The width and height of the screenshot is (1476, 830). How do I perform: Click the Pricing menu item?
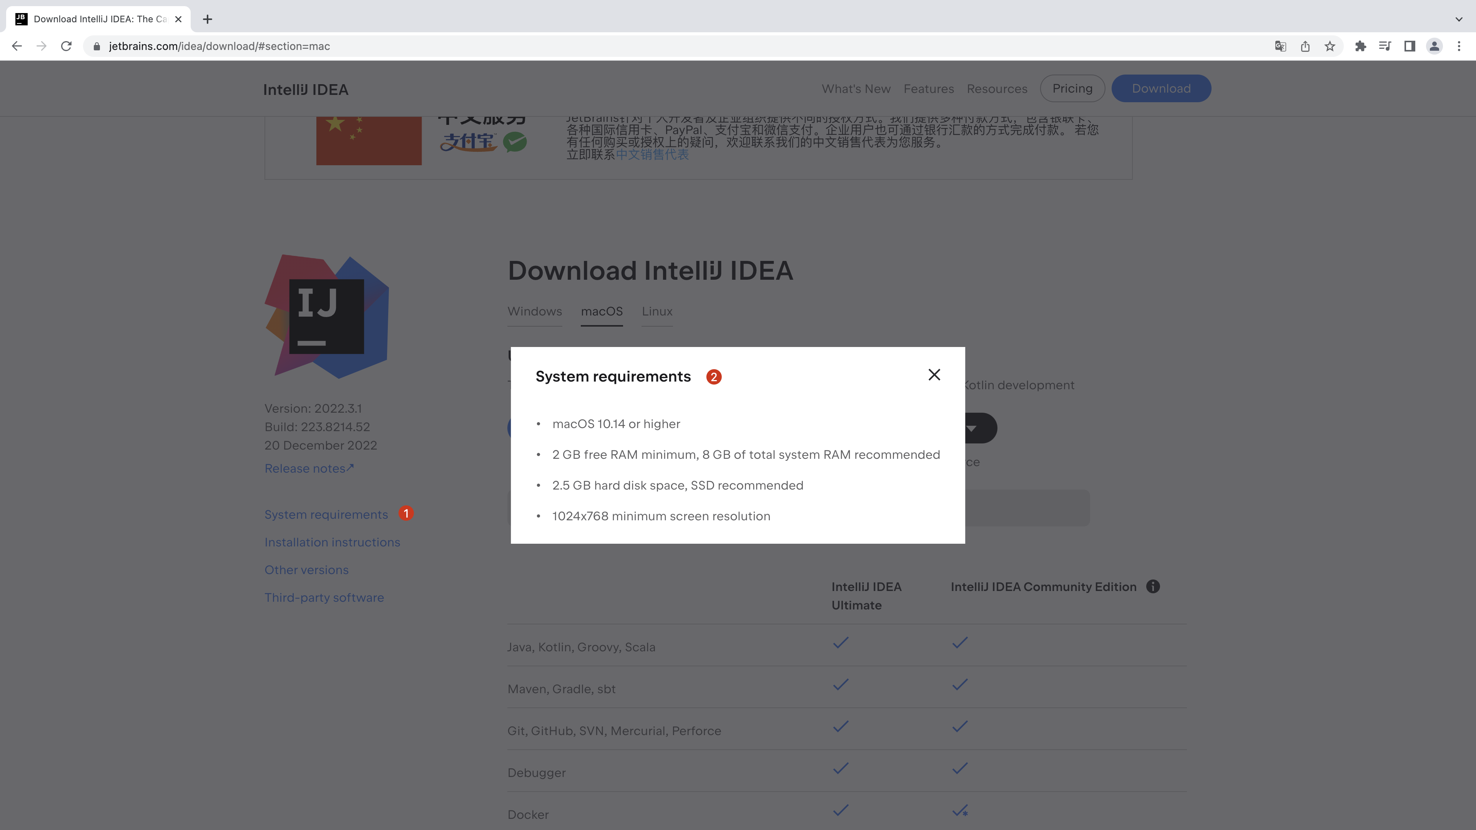click(1072, 88)
